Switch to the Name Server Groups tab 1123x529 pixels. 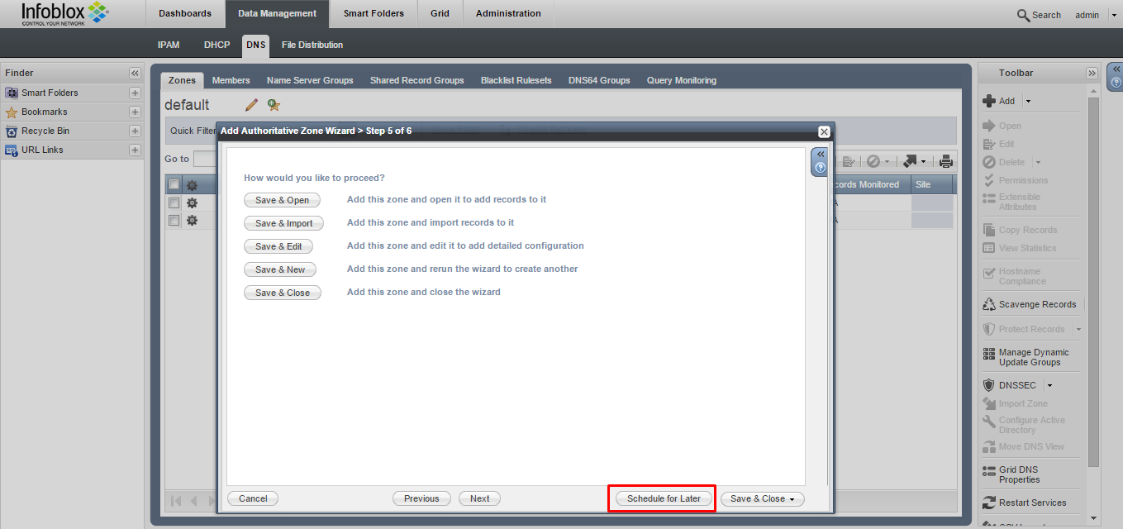pos(310,80)
